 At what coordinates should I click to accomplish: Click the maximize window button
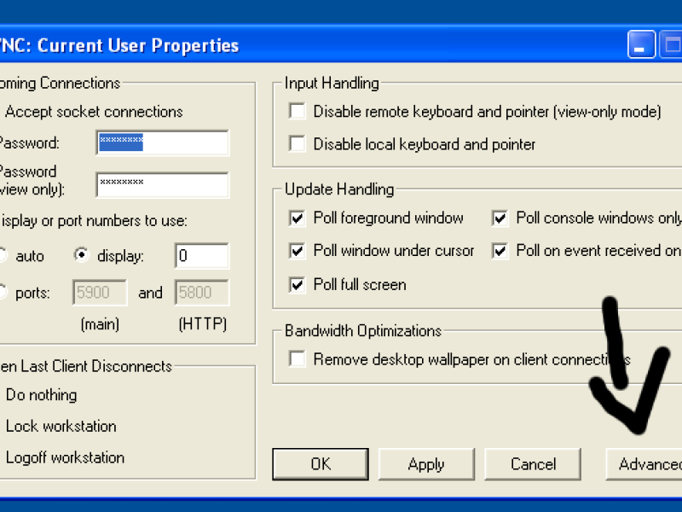(671, 44)
